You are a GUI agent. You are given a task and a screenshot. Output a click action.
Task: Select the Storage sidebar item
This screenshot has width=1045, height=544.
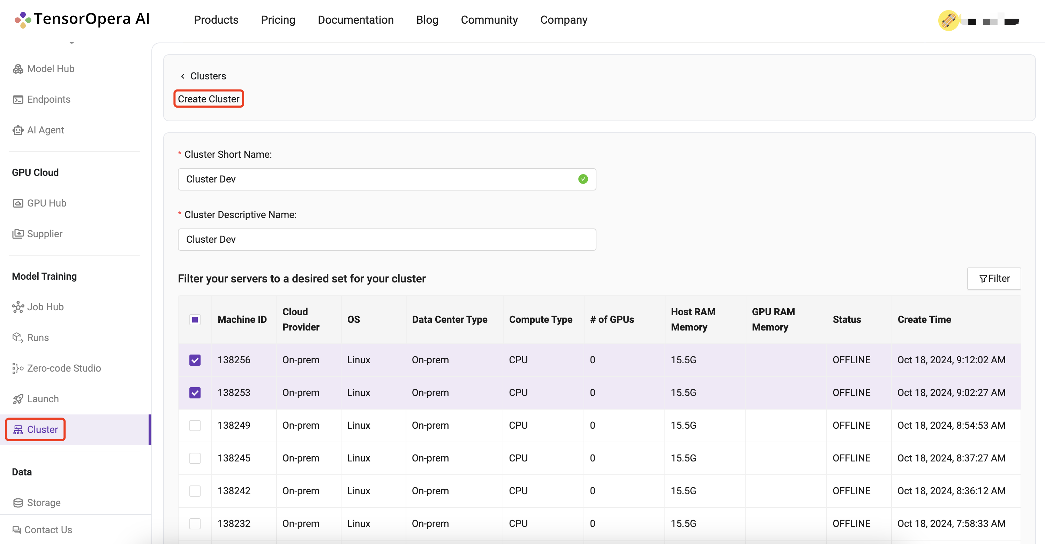point(44,503)
